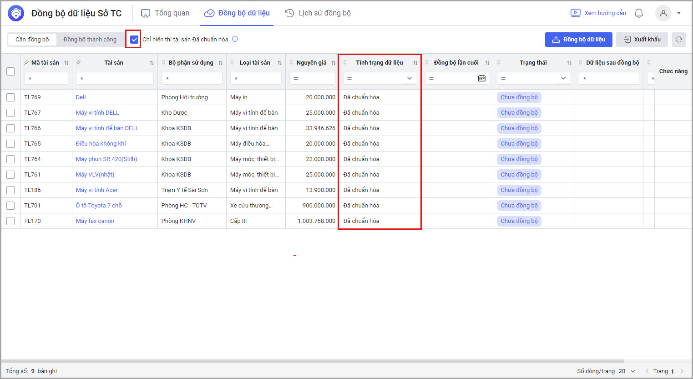Click the user avatar icon
This screenshot has height=379, width=693.
click(x=663, y=13)
